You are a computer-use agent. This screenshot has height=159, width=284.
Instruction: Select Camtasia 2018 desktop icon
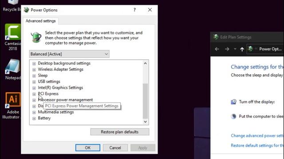13,37
